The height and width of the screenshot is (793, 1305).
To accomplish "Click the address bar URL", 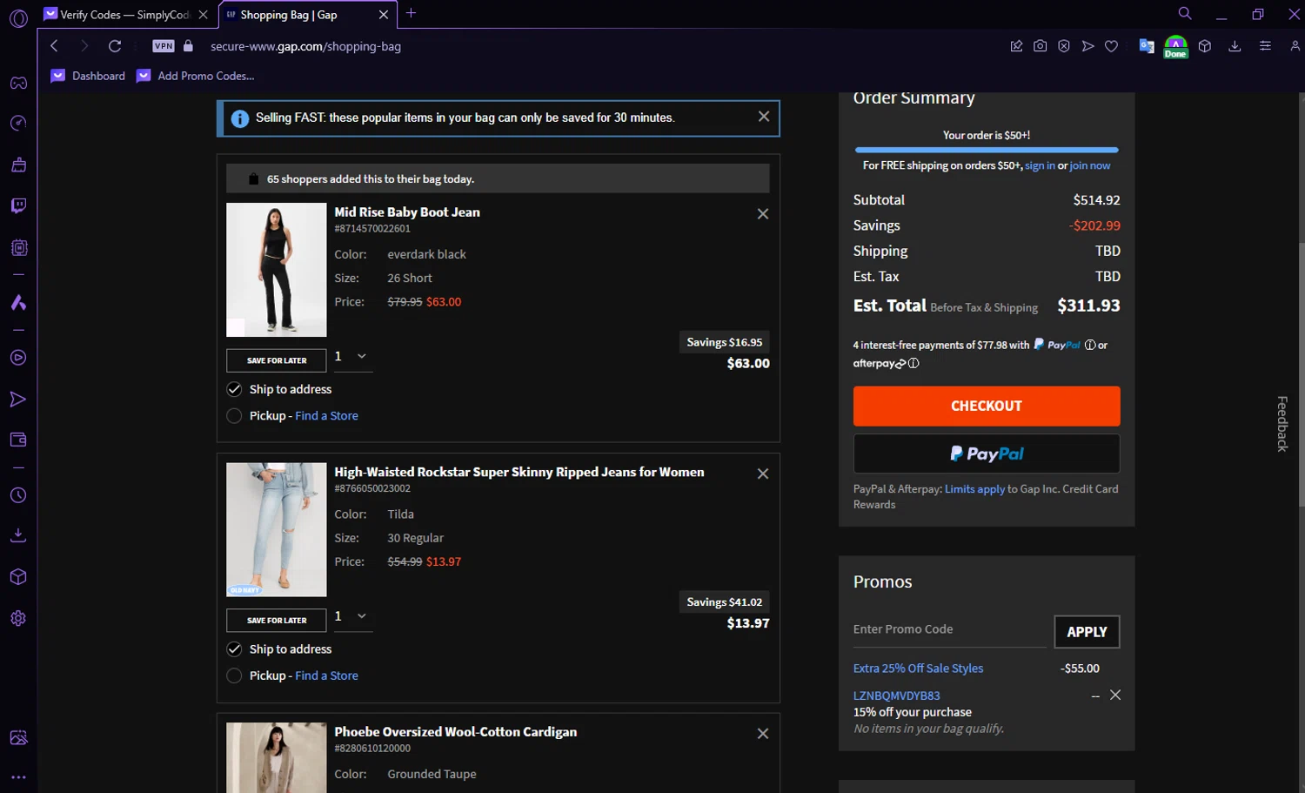I will (x=305, y=46).
